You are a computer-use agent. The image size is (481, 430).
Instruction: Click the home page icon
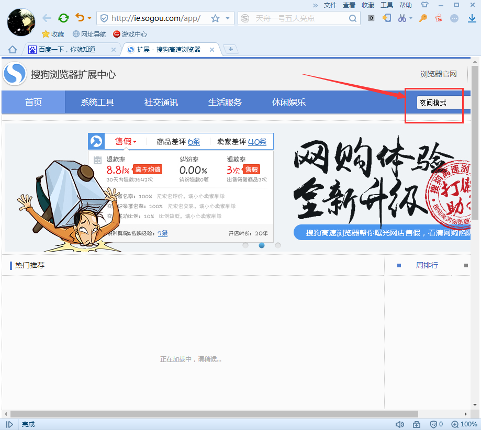(13, 49)
